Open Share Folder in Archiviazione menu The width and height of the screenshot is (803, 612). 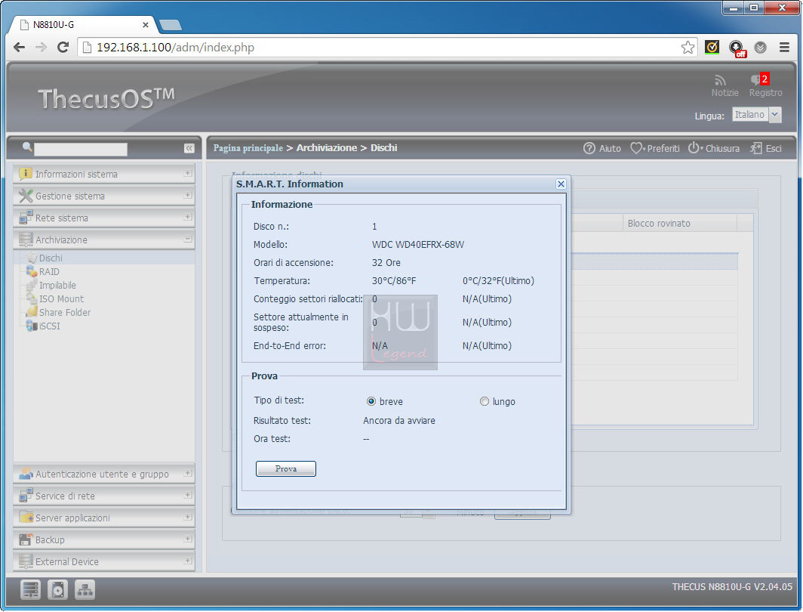(65, 312)
